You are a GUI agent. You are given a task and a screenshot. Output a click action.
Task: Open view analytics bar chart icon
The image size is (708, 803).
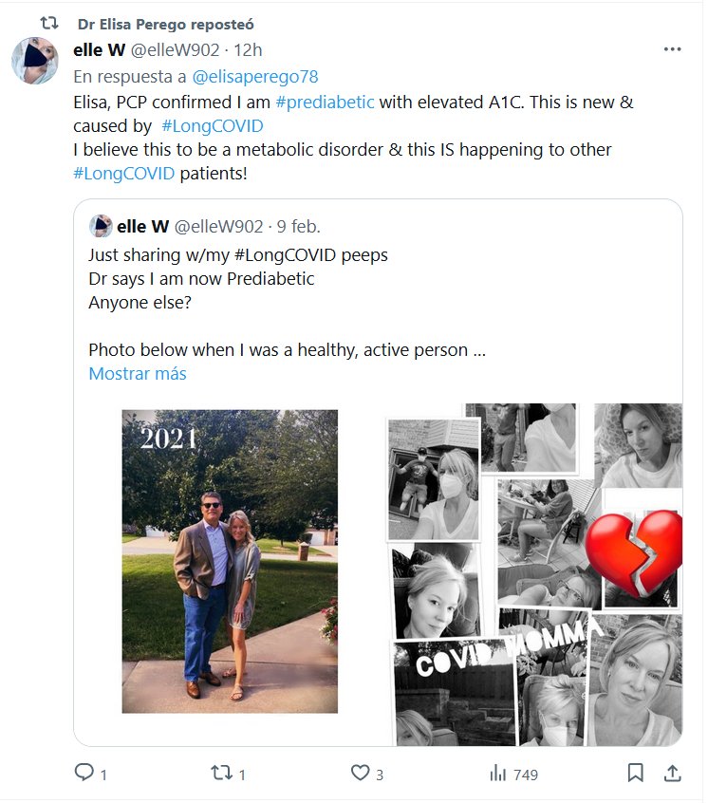(x=497, y=774)
